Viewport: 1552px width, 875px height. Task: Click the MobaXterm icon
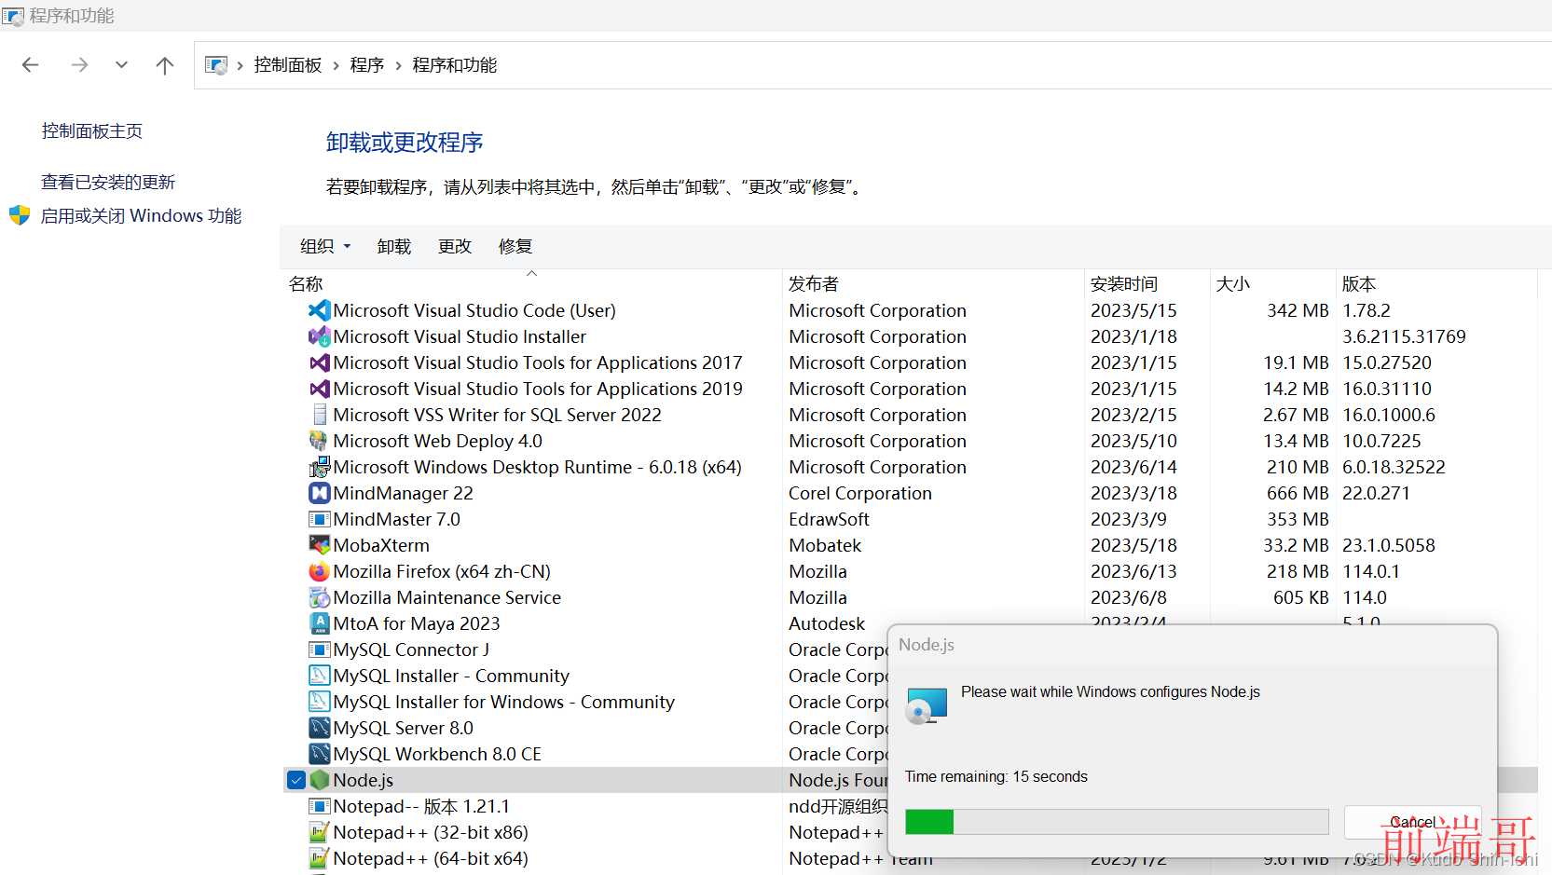[320, 545]
